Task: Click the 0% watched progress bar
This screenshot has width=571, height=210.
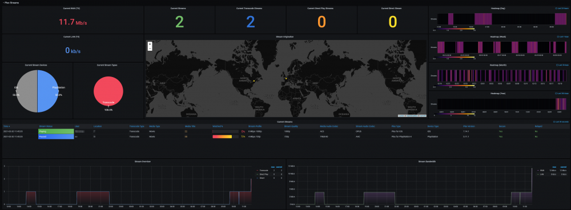Action: [x=226, y=131]
